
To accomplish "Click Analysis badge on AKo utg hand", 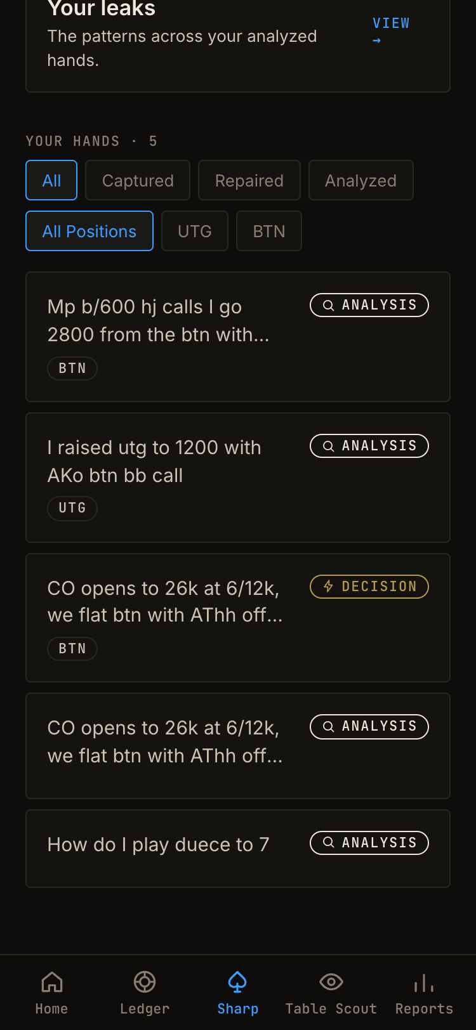I will [x=369, y=446].
